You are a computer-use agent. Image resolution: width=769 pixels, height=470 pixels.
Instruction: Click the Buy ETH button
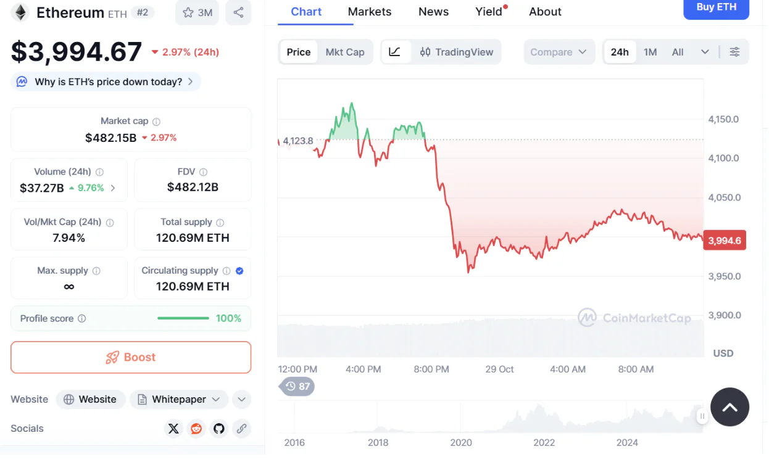pos(717,9)
